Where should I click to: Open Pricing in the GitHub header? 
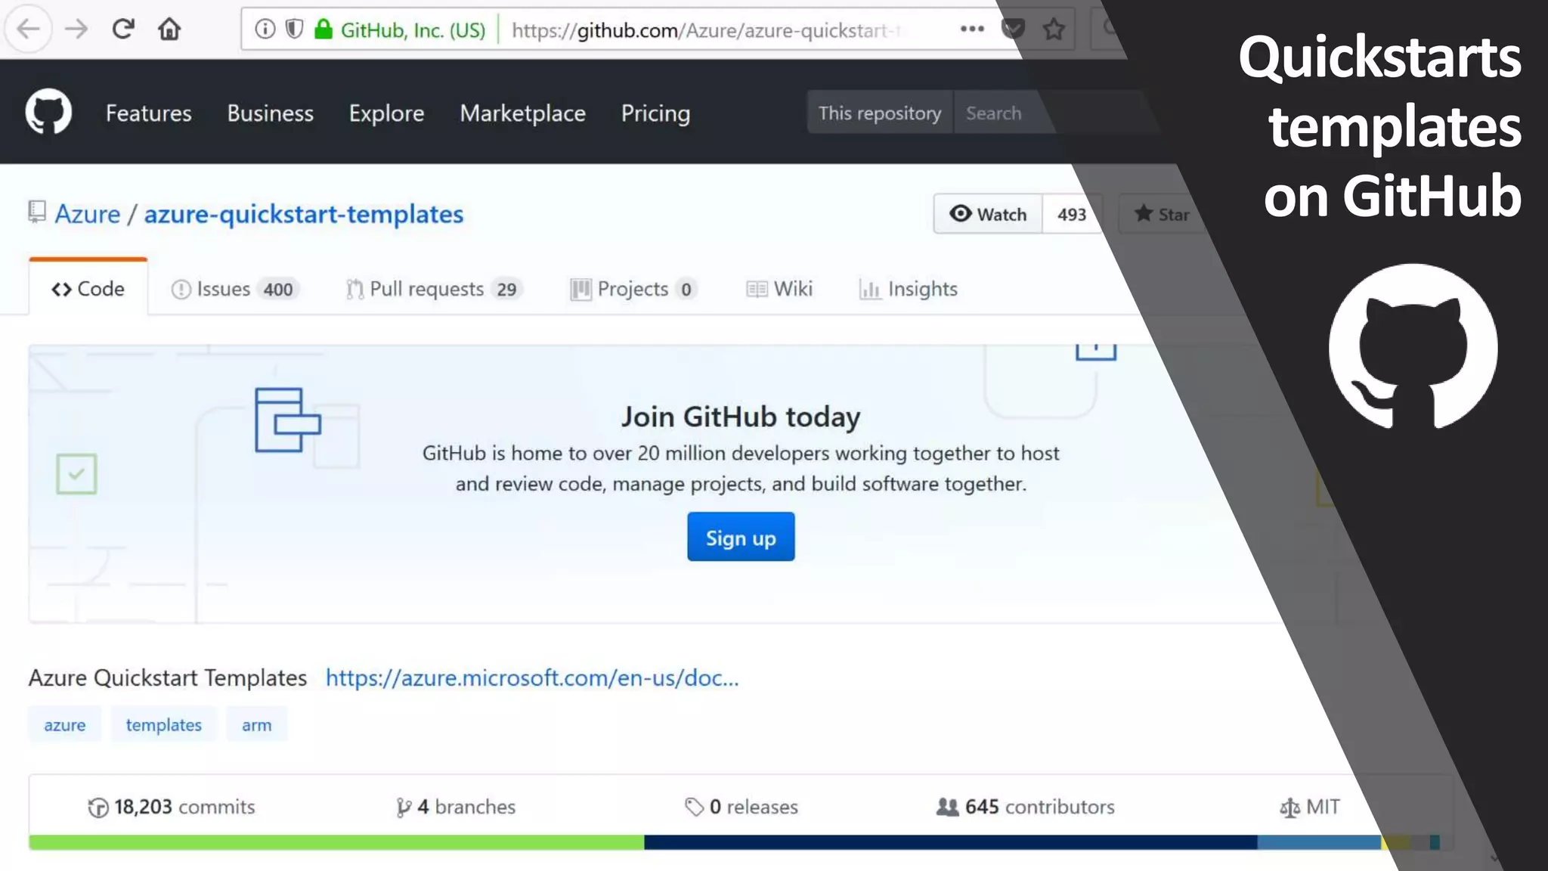coord(655,113)
